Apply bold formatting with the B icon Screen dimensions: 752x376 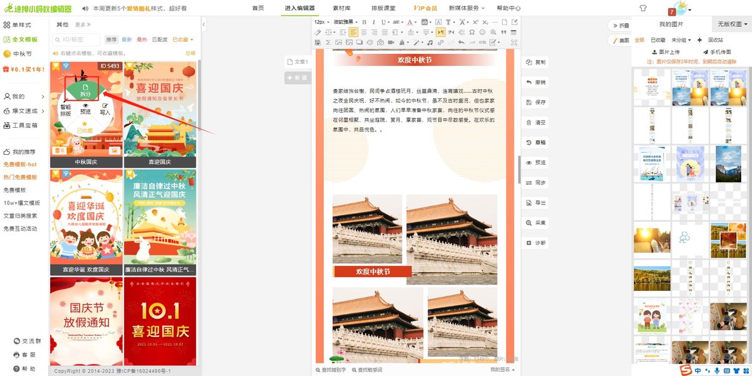coord(365,22)
